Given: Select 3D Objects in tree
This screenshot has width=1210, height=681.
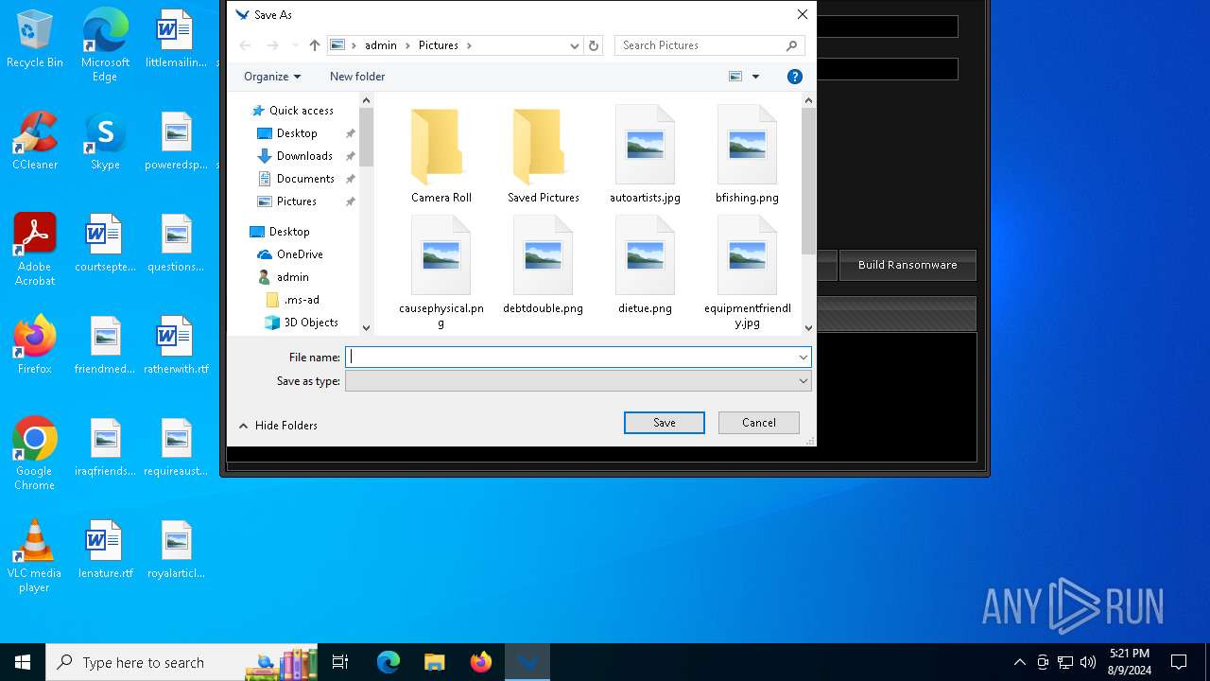Looking at the screenshot, I should [x=302, y=323].
